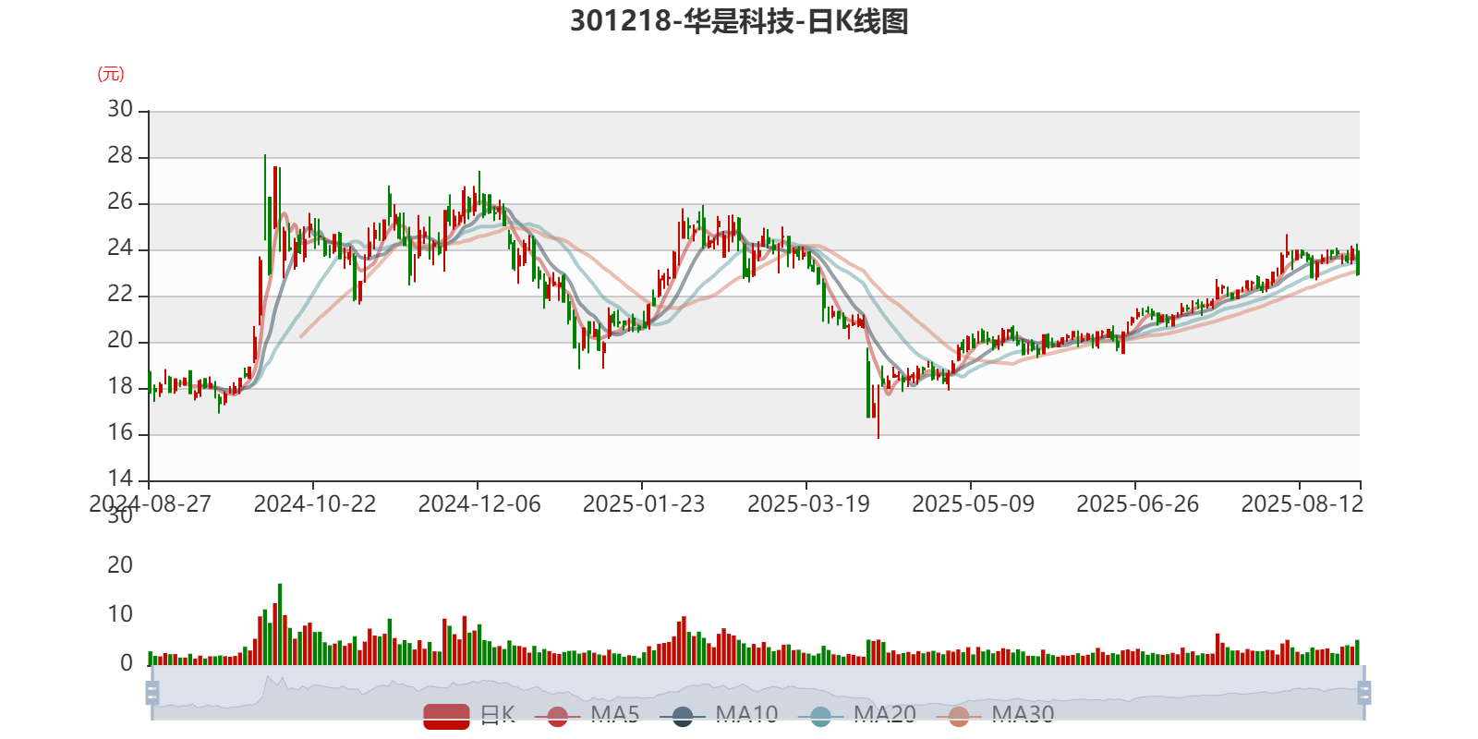Click the 2024-10-22 date axis label
This screenshot has height=739, width=1478.
click(x=315, y=504)
